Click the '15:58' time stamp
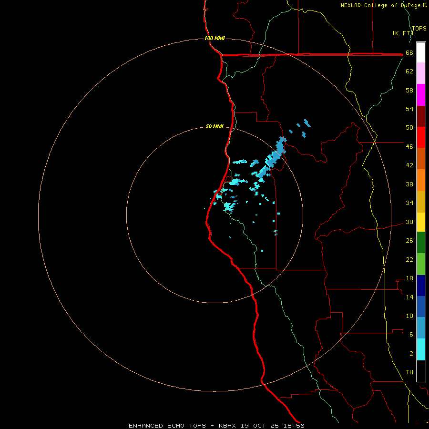Screen dimensions: 429x429 click(x=295, y=426)
